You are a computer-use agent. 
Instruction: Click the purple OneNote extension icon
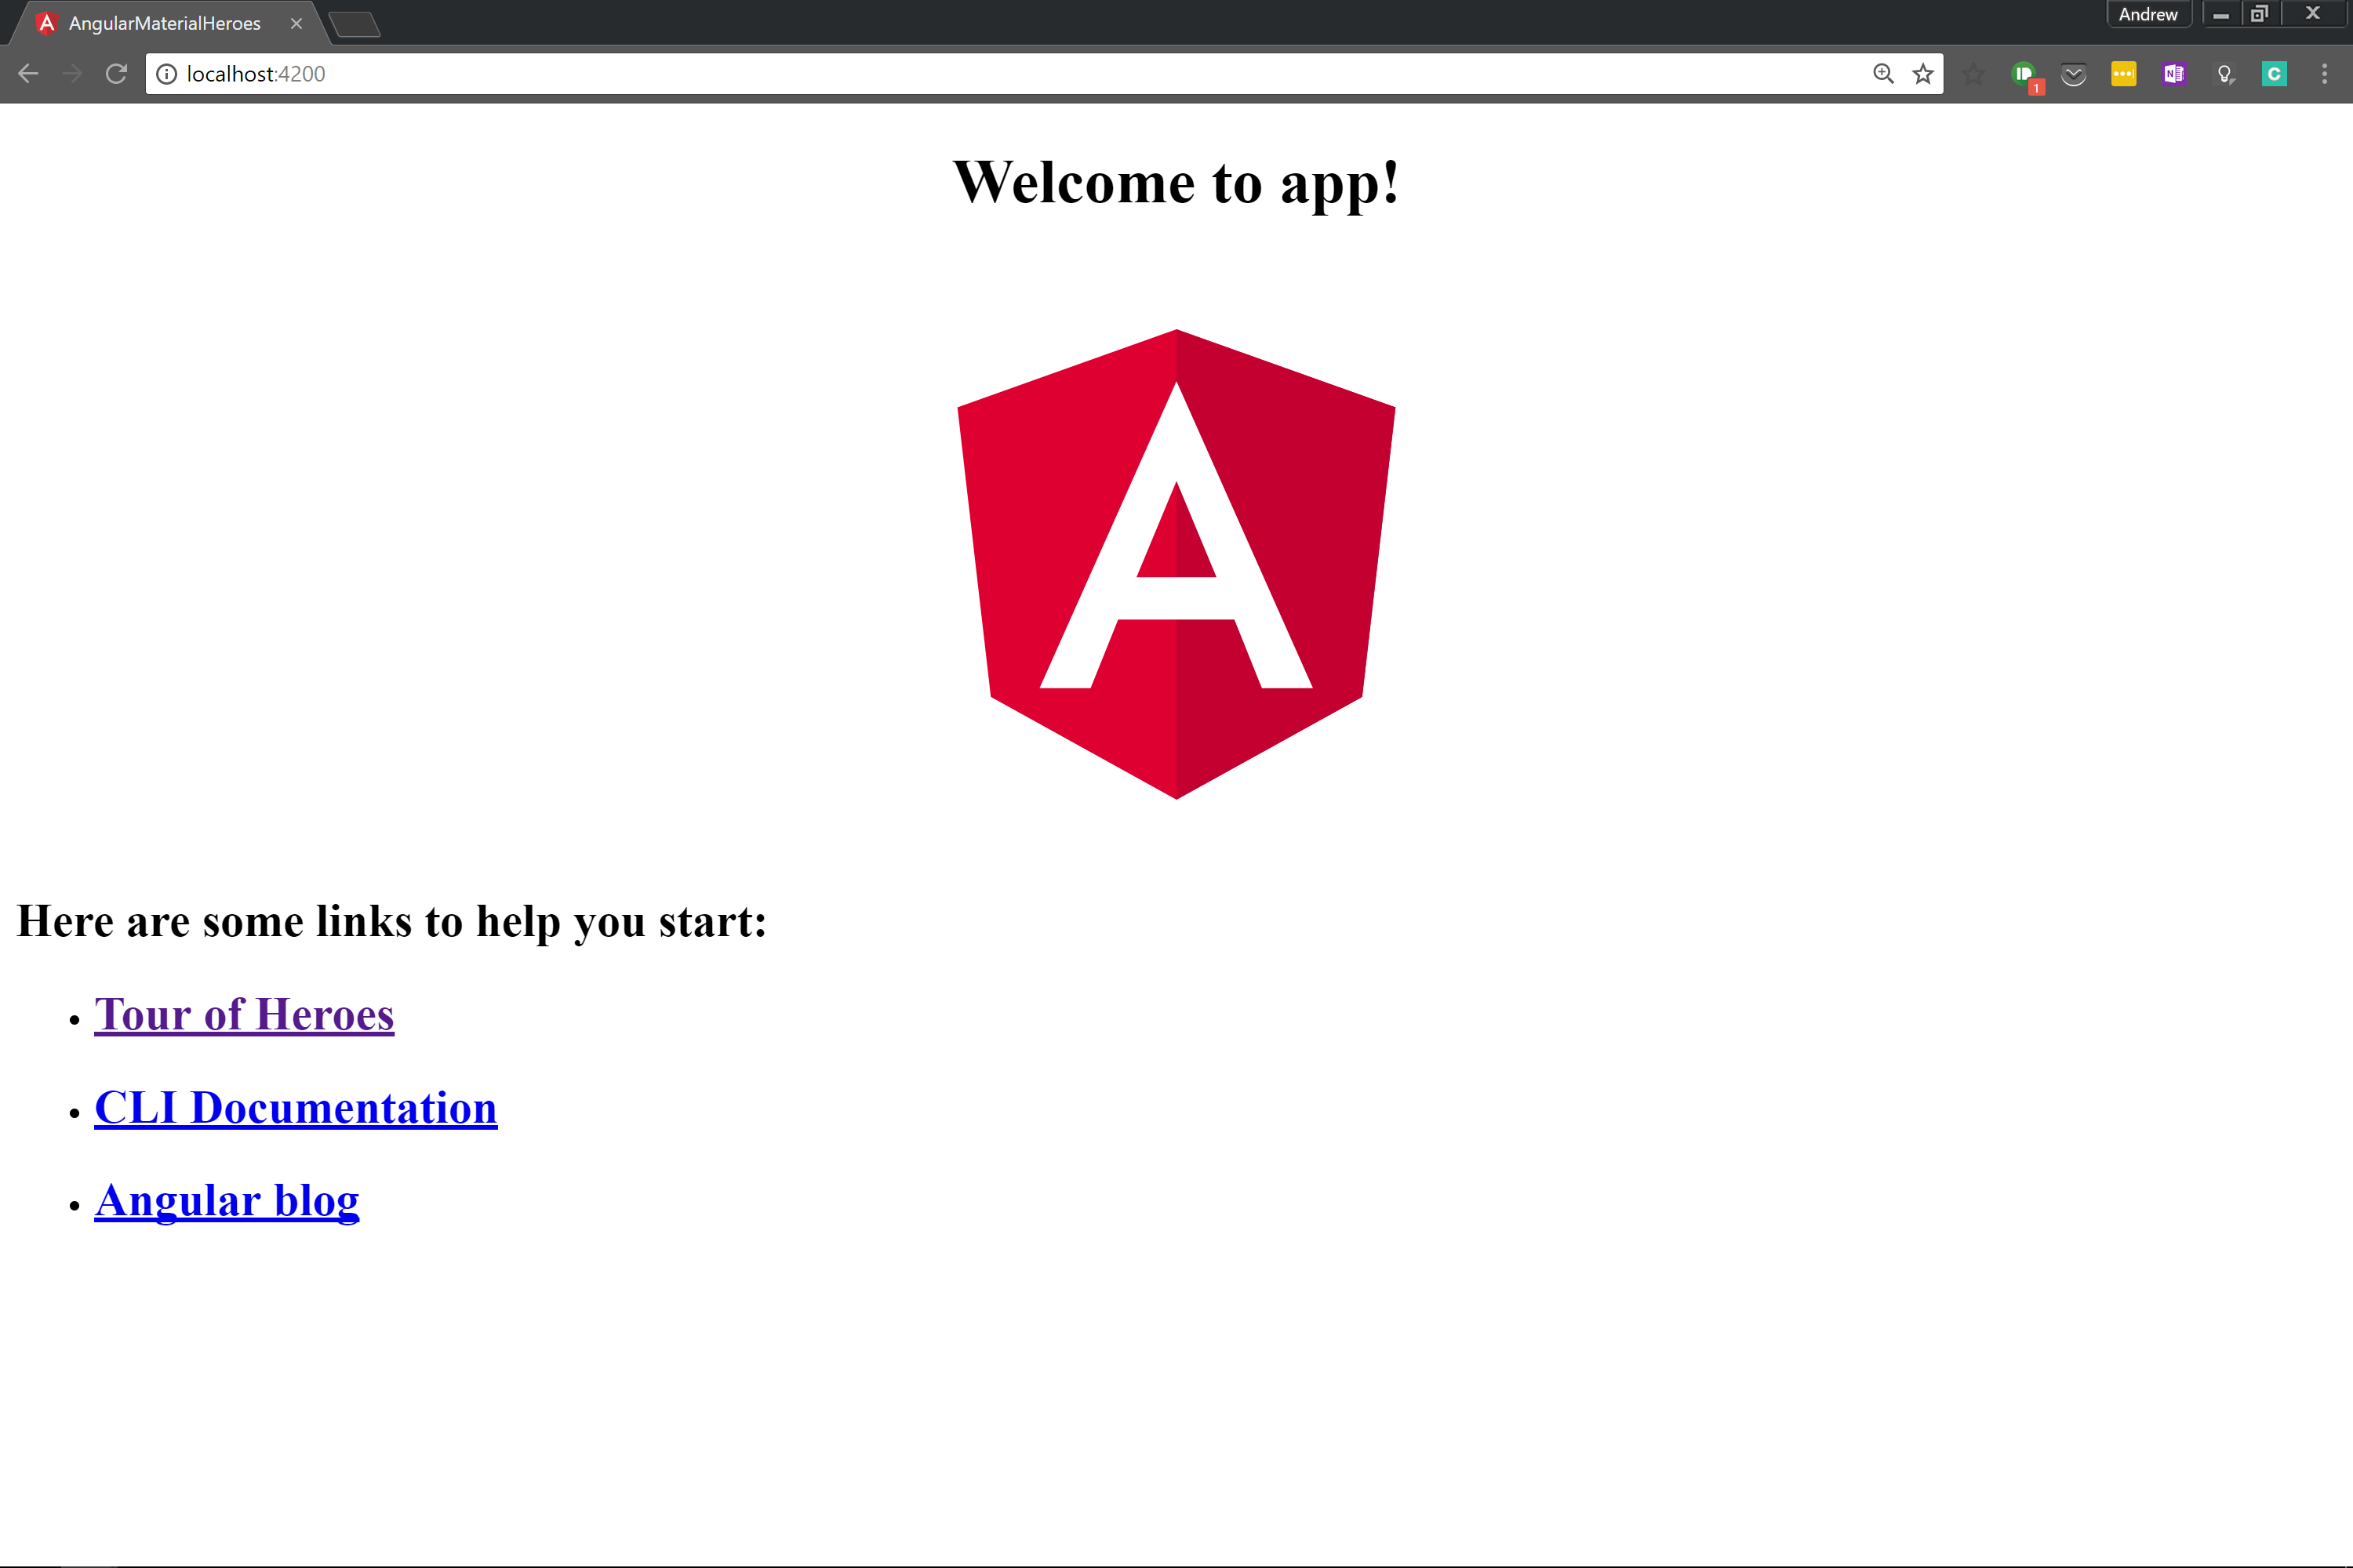tap(2173, 74)
